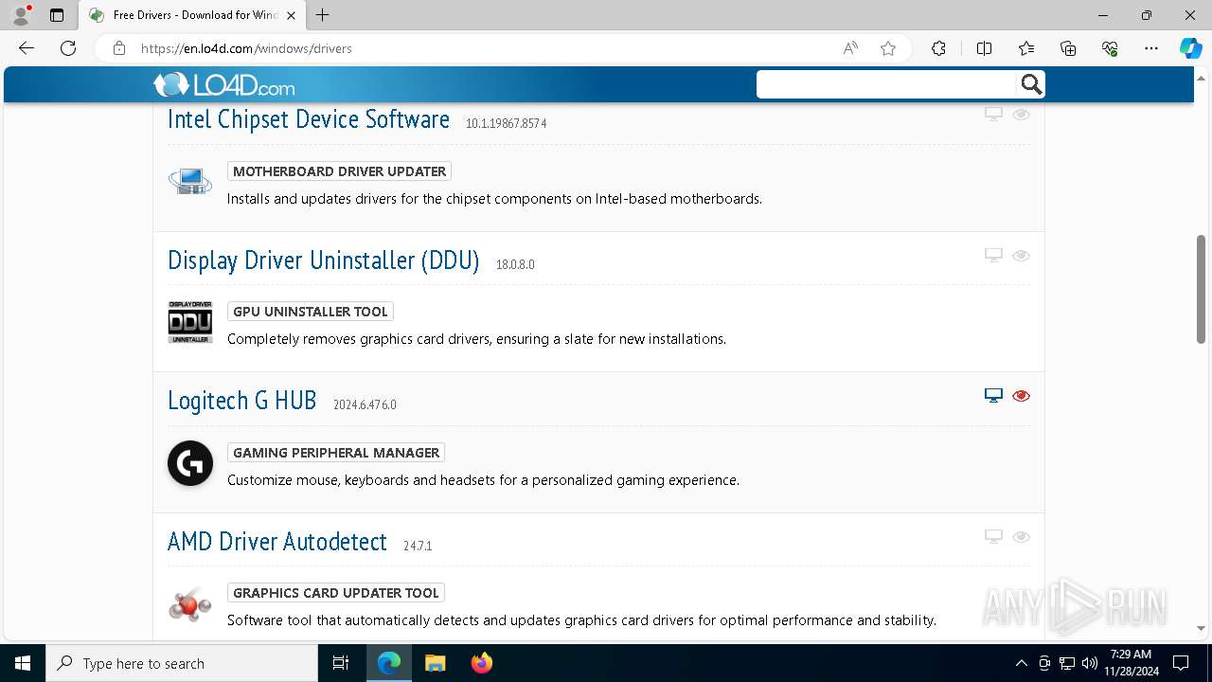Image resolution: width=1212 pixels, height=682 pixels.
Task: View site information lock icon
Action: pos(118,48)
